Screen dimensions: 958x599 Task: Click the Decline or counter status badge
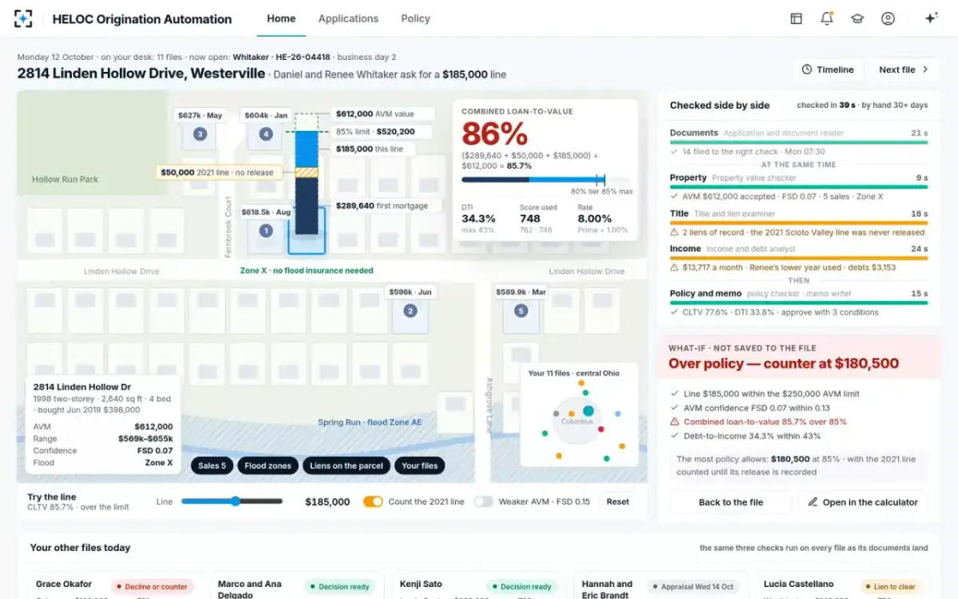point(152,586)
